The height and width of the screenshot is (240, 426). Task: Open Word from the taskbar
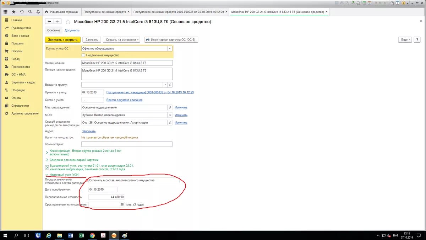click(70, 235)
